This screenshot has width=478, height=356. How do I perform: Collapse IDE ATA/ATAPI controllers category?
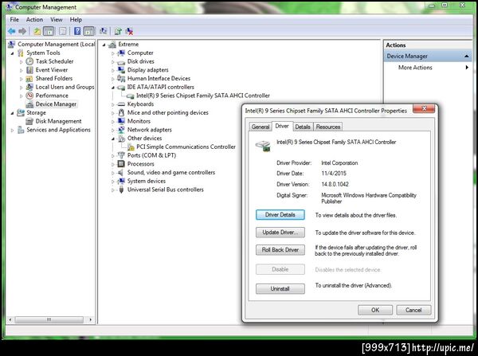tap(113, 88)
